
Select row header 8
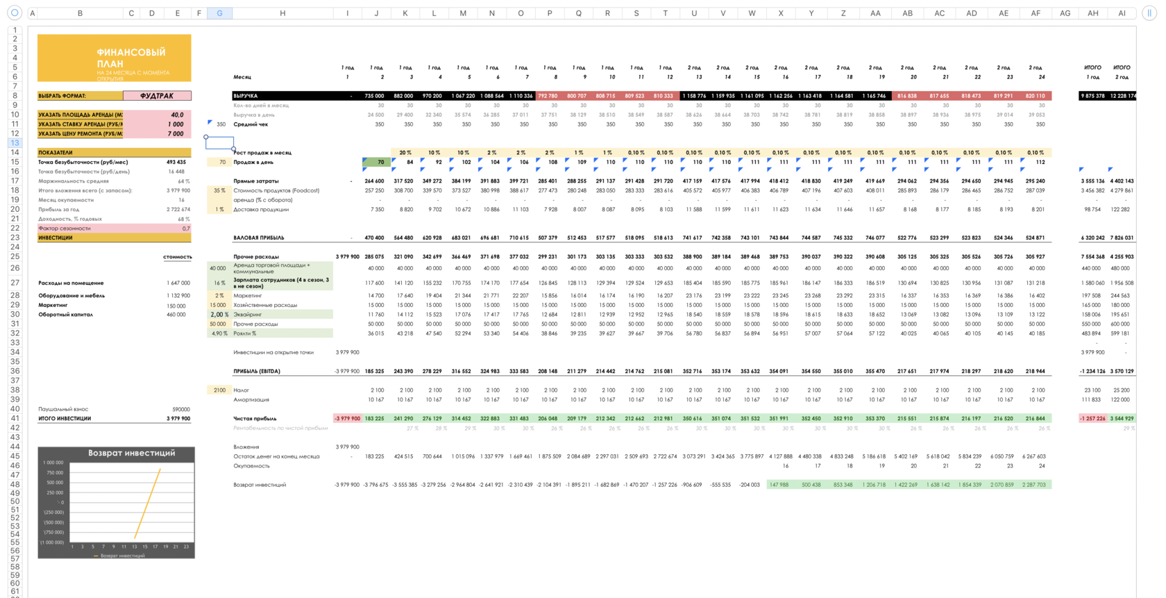click(15, 96)
